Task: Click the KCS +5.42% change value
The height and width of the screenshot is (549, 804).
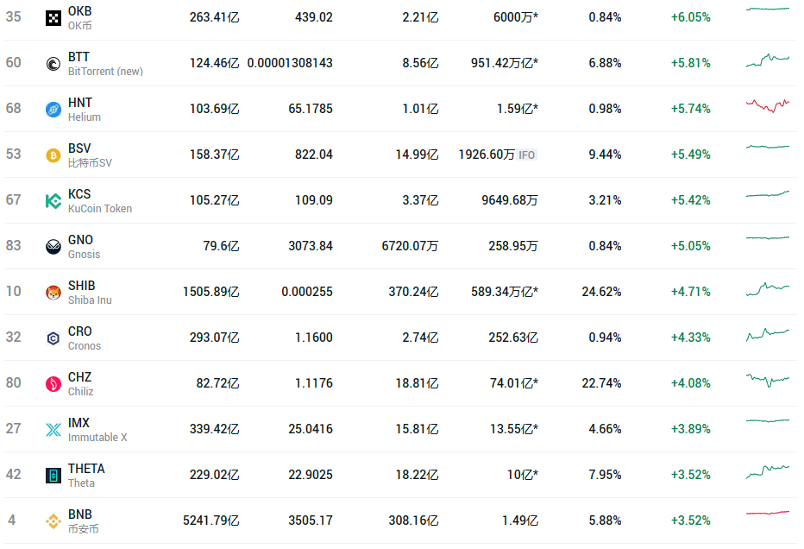Action: coord(690,200)
